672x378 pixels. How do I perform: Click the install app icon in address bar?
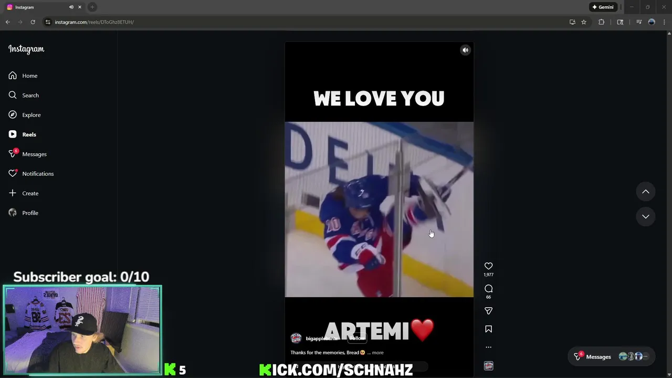(x=572, y=22)
